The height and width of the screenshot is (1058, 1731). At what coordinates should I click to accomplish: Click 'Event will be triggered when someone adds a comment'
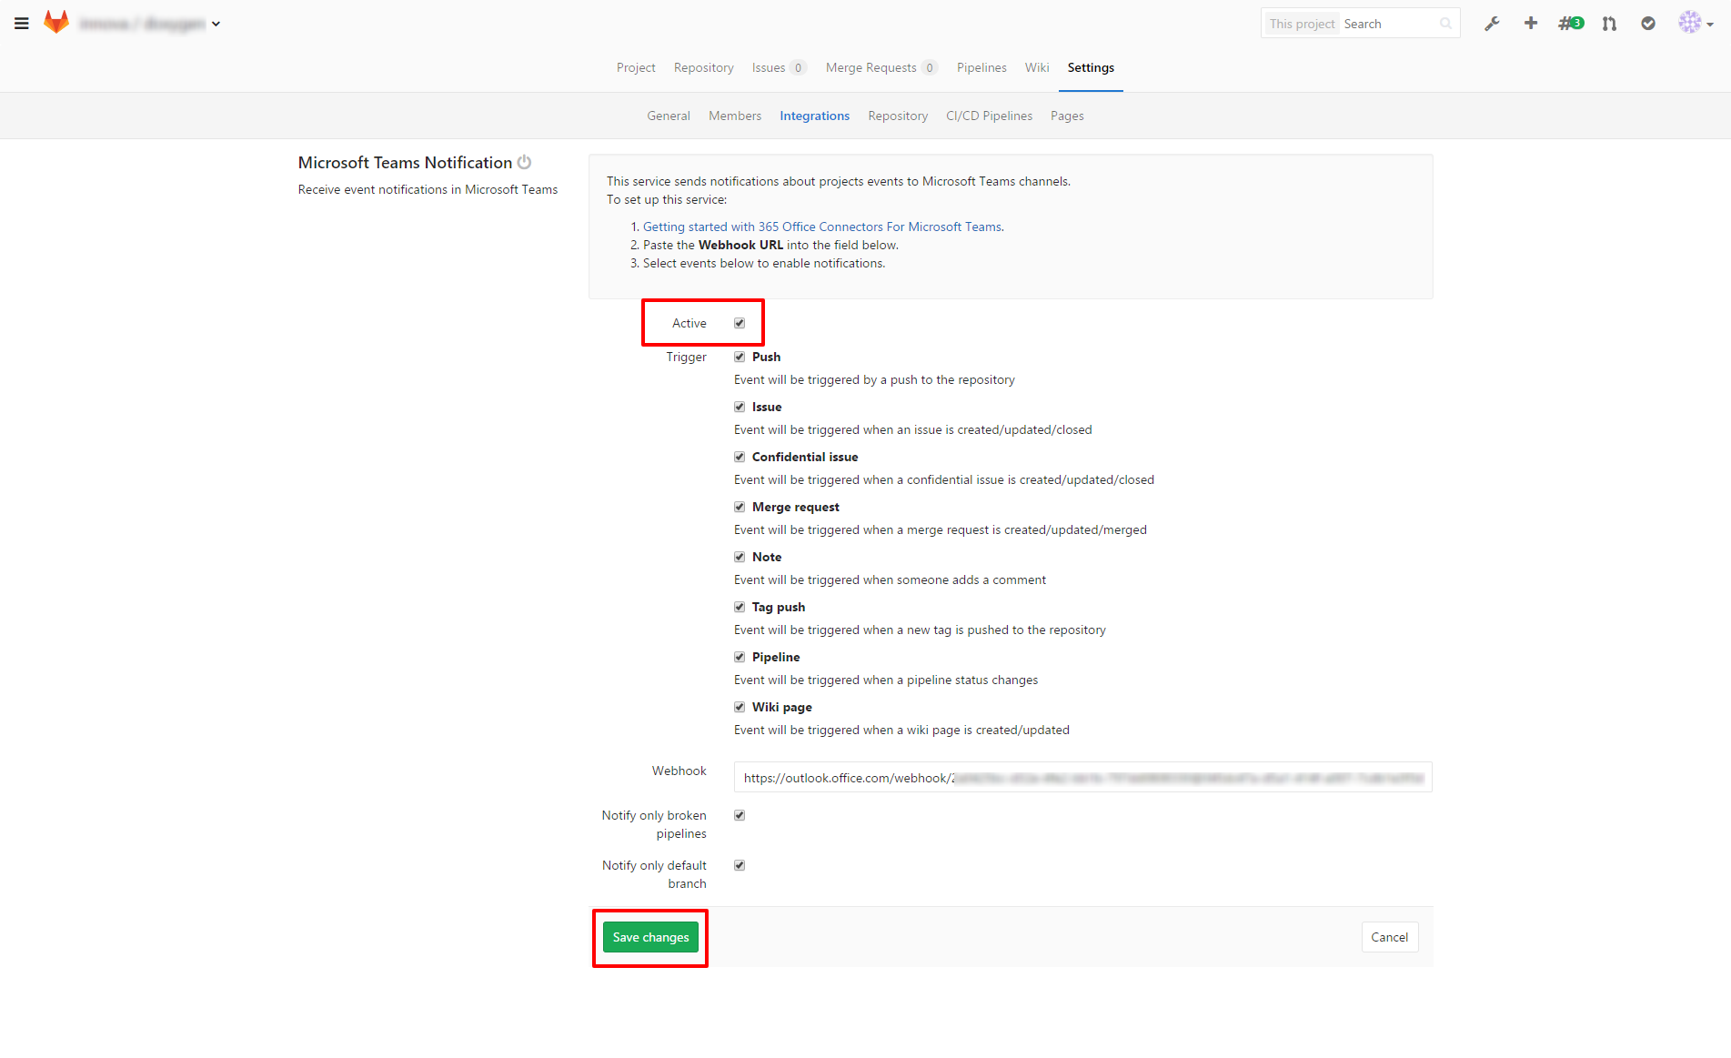890,579
